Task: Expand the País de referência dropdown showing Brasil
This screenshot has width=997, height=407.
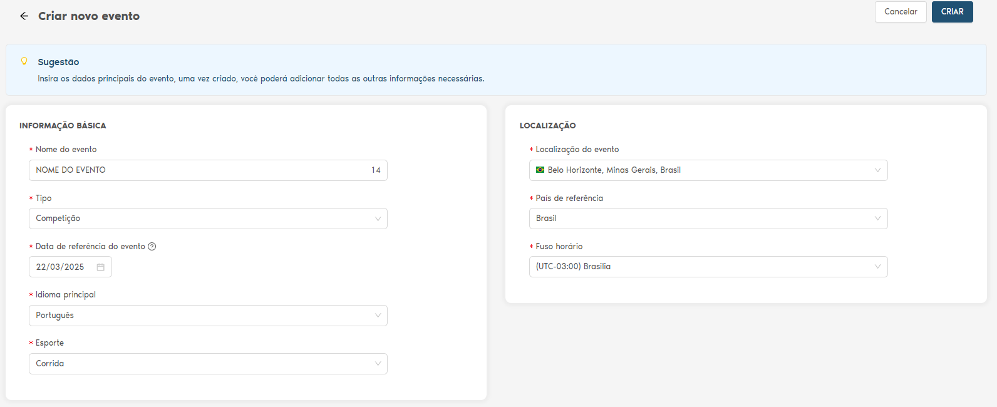Action: (708, 219)
